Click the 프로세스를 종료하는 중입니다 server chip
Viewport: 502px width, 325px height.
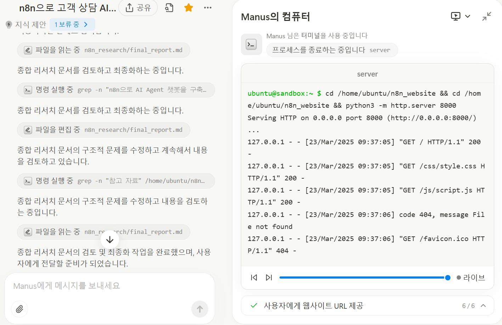tap(332, 50)
